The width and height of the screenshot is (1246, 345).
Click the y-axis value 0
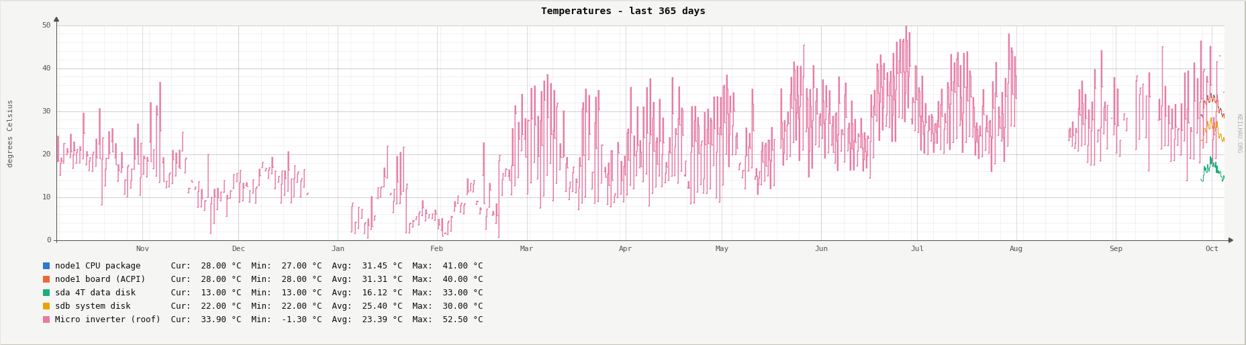pyautogui.click(x=49, y=240)
